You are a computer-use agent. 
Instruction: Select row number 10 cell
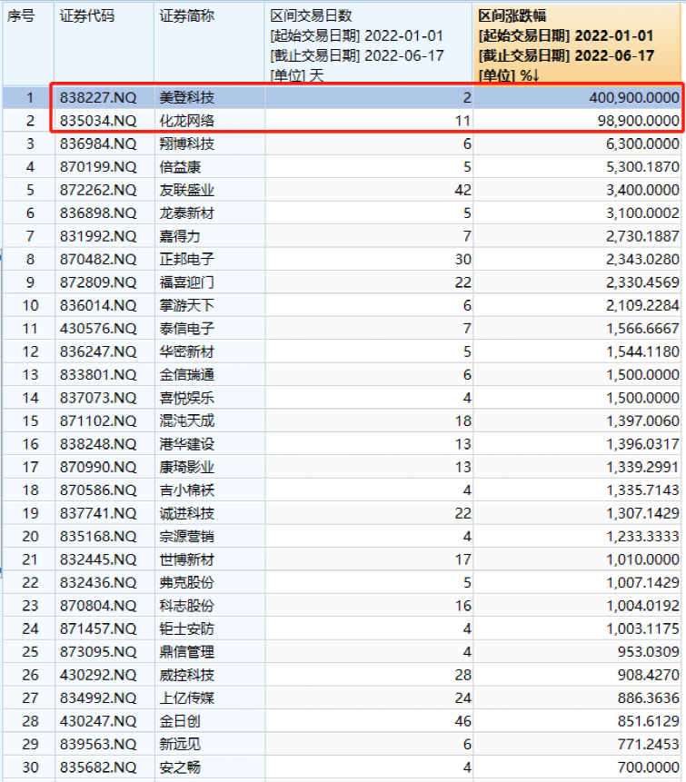tap(29, 305)
